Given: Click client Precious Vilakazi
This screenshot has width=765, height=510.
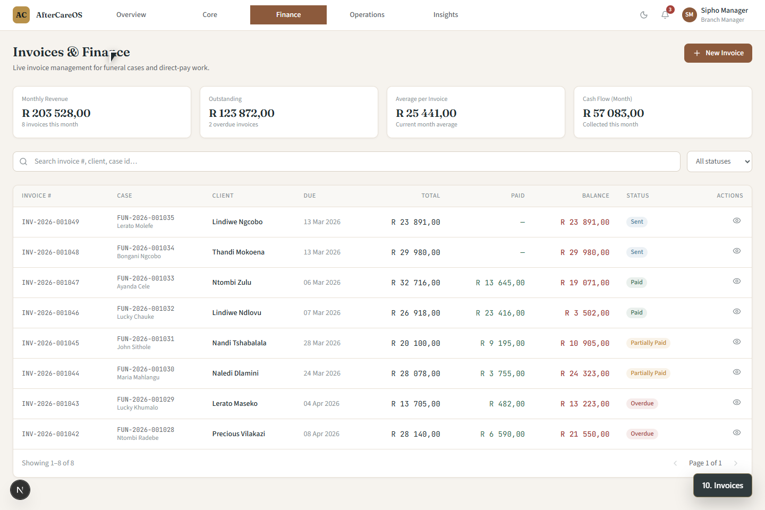Looking at the screenshot, I should pyautogui.click(x=239, y=434).
